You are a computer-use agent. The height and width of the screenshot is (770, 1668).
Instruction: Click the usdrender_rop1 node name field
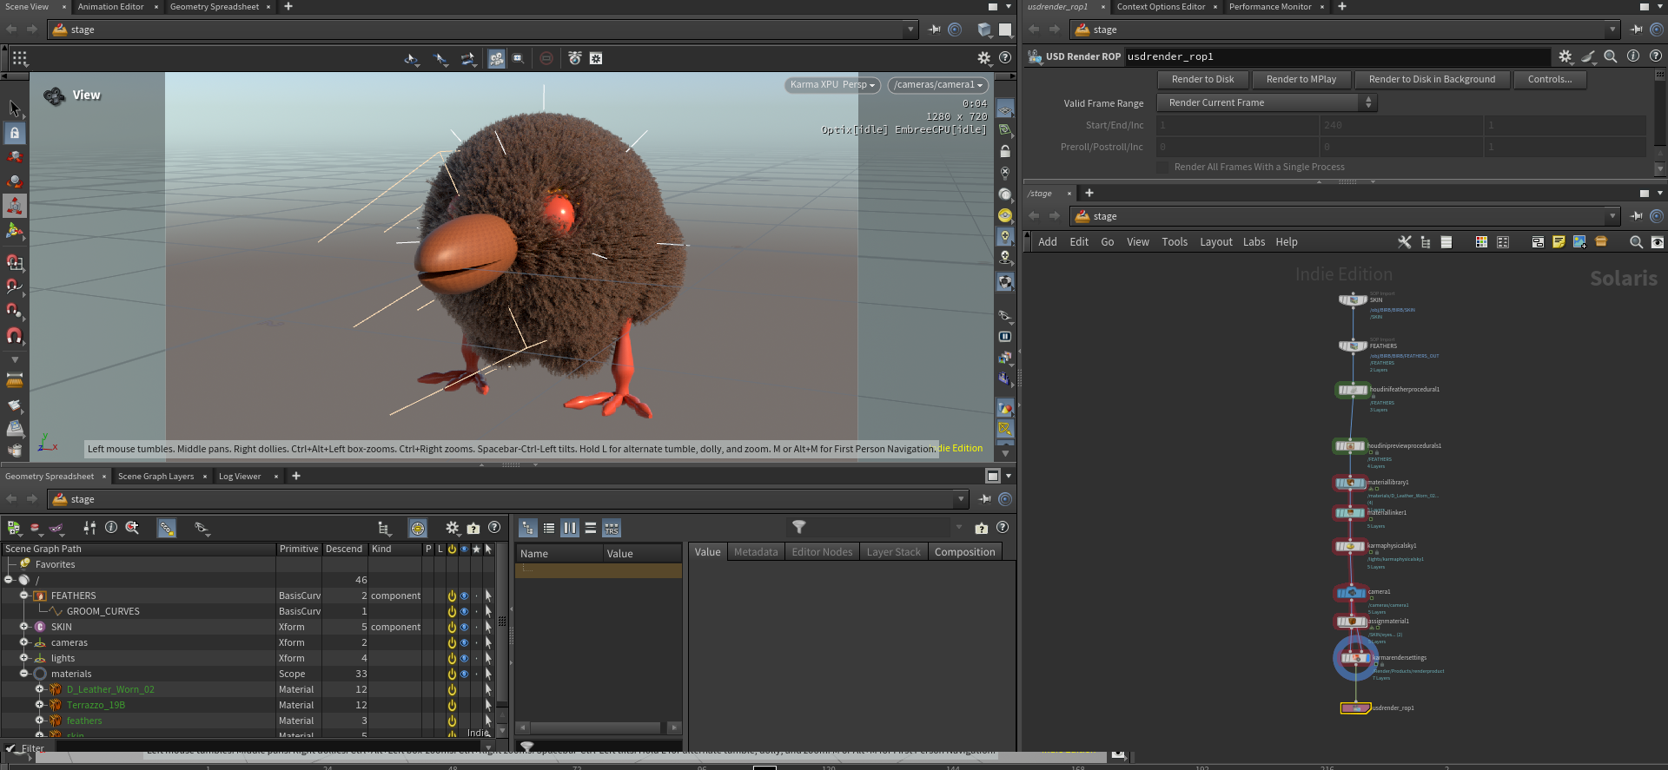(x=1336, y=56)
